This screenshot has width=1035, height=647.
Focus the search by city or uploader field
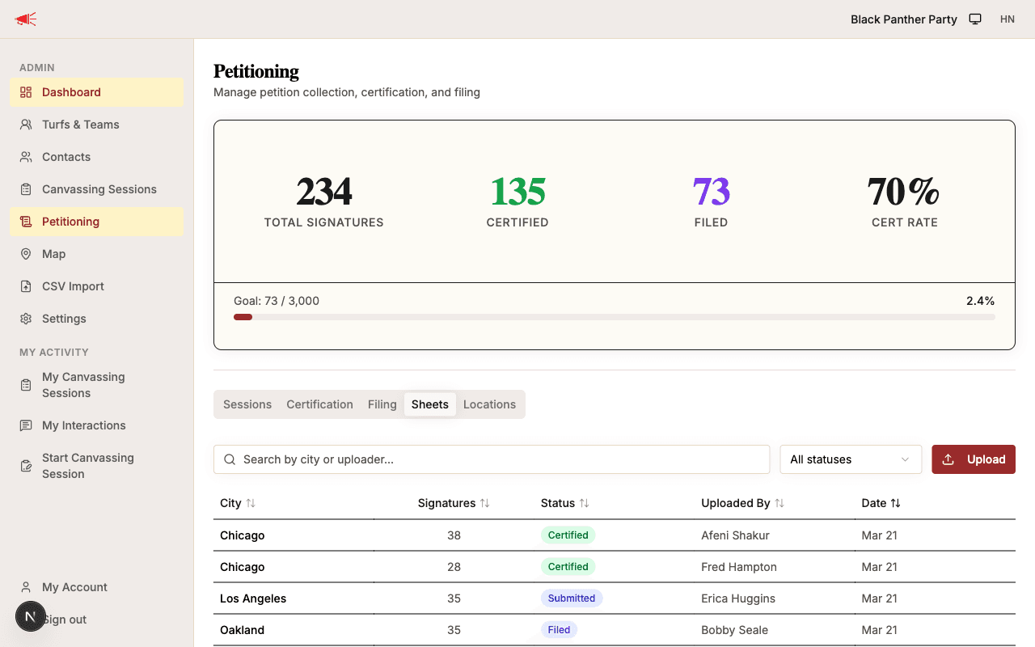coord(492,459)
